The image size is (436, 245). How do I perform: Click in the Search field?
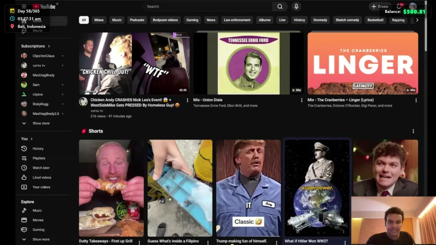pos(208,6)
